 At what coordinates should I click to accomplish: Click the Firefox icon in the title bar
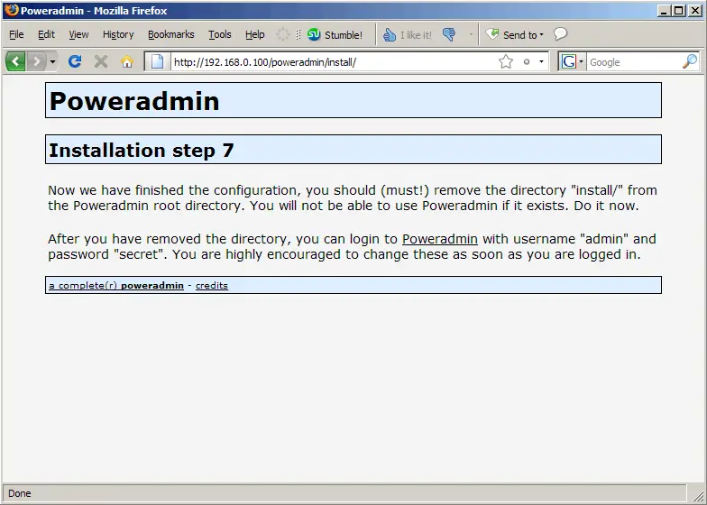11,10
